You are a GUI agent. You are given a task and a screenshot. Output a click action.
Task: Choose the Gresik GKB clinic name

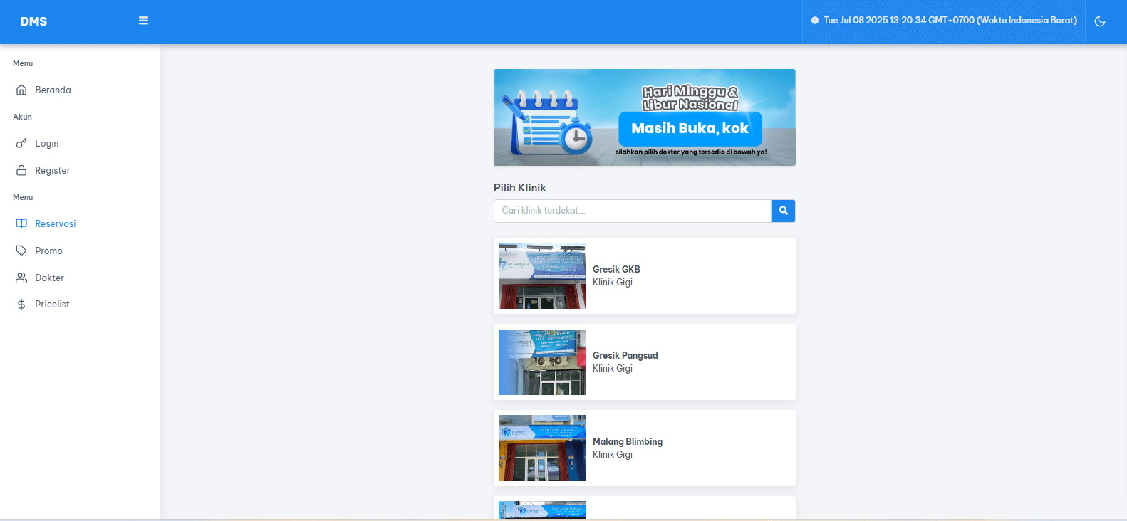(616, 269)
